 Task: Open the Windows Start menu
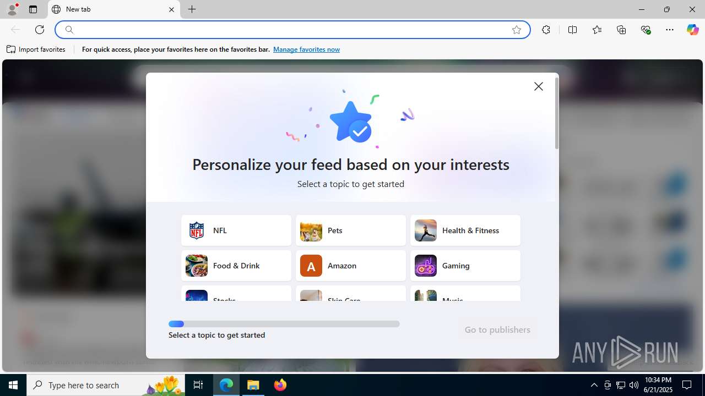[x=13, y=385]
